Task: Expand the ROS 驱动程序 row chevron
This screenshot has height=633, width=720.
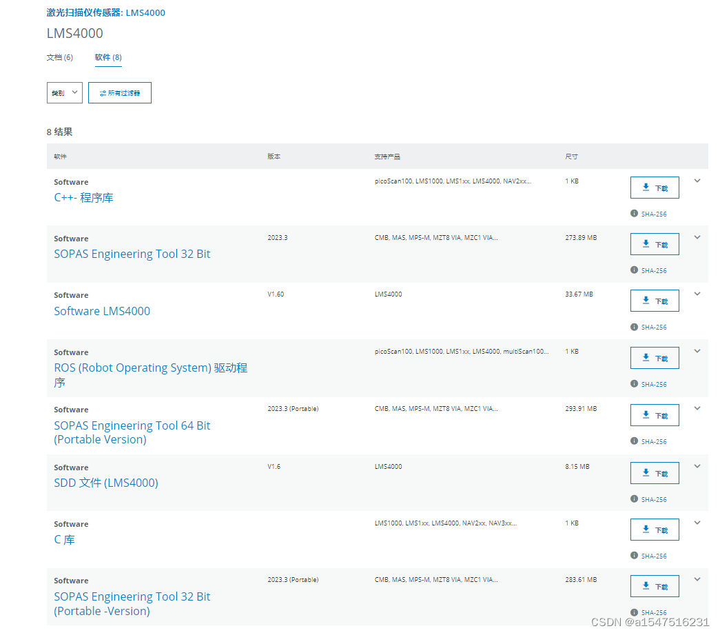Action: pos(697,351)
